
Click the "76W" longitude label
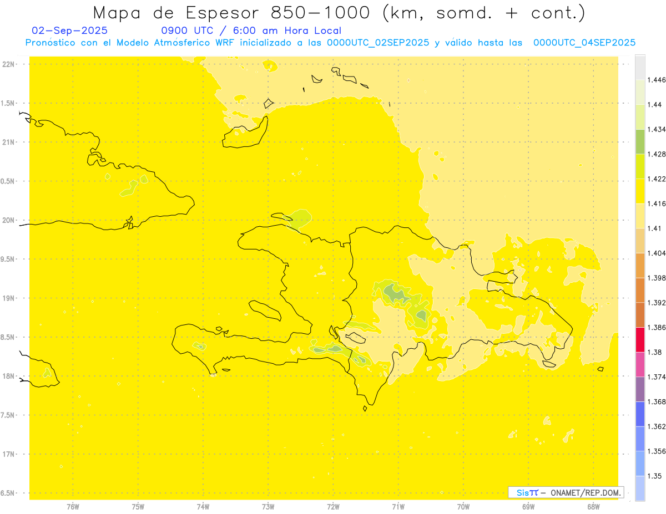point(73,507)
